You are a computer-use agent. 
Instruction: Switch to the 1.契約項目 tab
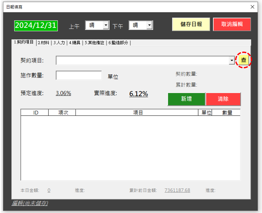click(24, 42)
